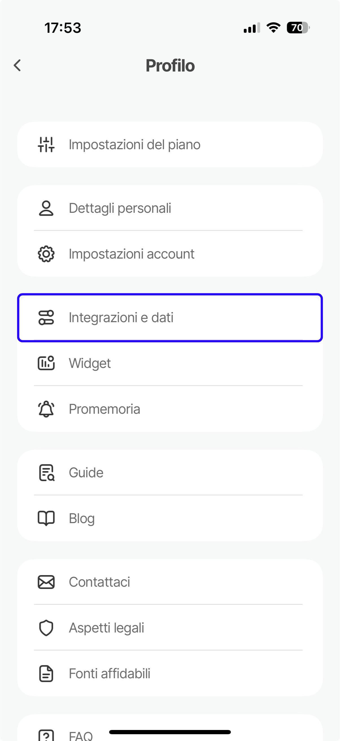Tap the gear icon for account settings
Viewport: 340px width, 741px height.
tap(46, 254)
